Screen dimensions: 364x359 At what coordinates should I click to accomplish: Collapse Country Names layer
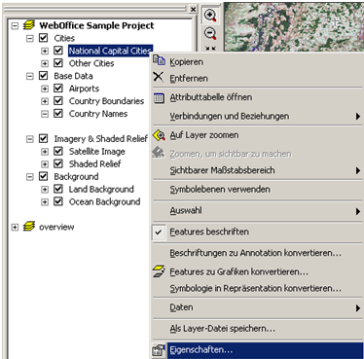[45, 114]
